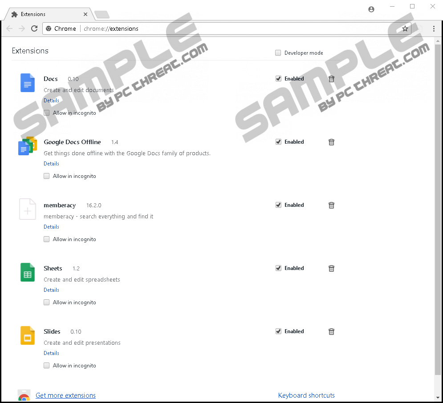443x403 pixels.
Task: Uncheck Enabled for Slides
Action: pos(278,331)
